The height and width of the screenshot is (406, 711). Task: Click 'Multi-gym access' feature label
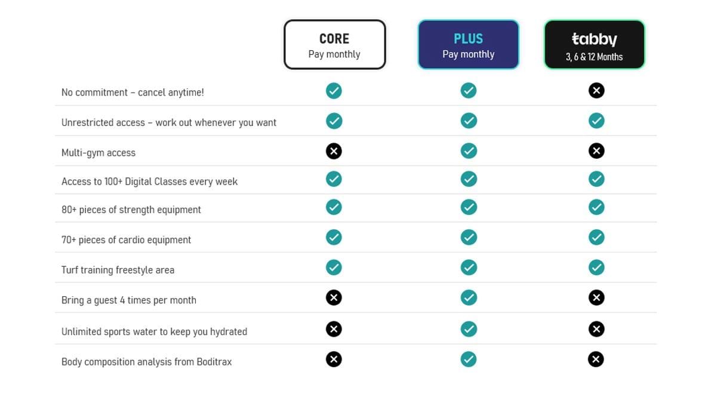pyautogui.click(x=99, y=153)
